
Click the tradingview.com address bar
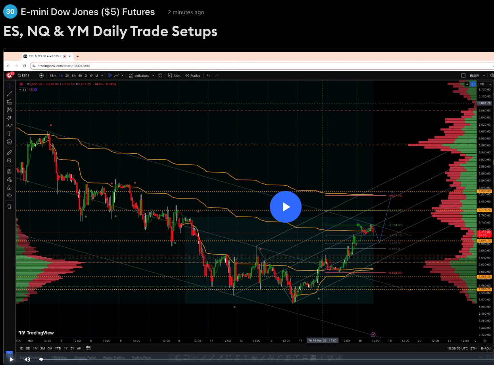[x=262, y=66]
